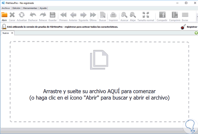Click the Enviar envelope icon
Screen dimensions: 198x134
tap(185, 15)
